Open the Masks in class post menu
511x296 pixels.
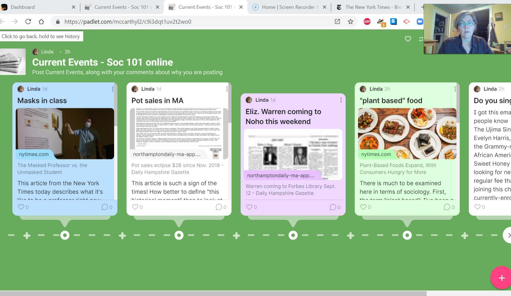[113, 89]
